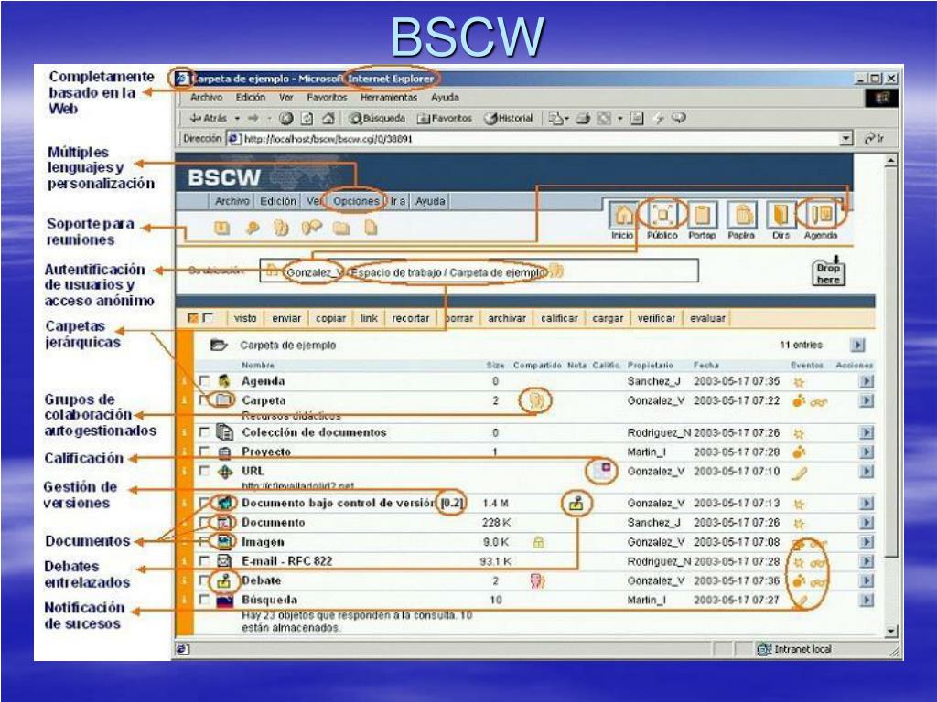Click the Búsqueda row icon

[224, 600]
